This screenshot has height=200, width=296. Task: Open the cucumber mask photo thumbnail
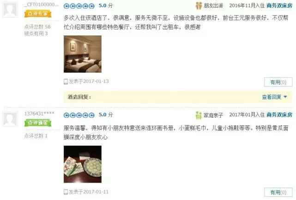click(83, 164)
